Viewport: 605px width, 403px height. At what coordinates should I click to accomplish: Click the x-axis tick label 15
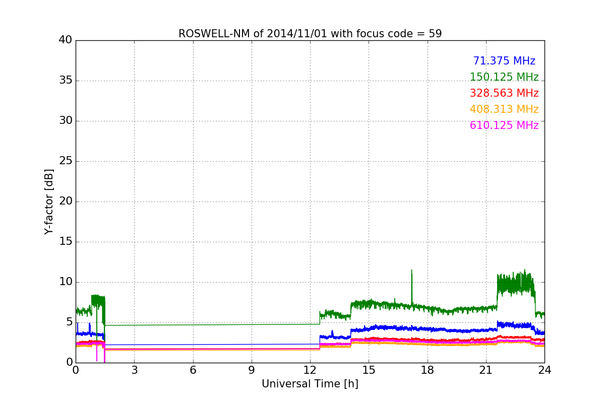[x=369, y=370]
